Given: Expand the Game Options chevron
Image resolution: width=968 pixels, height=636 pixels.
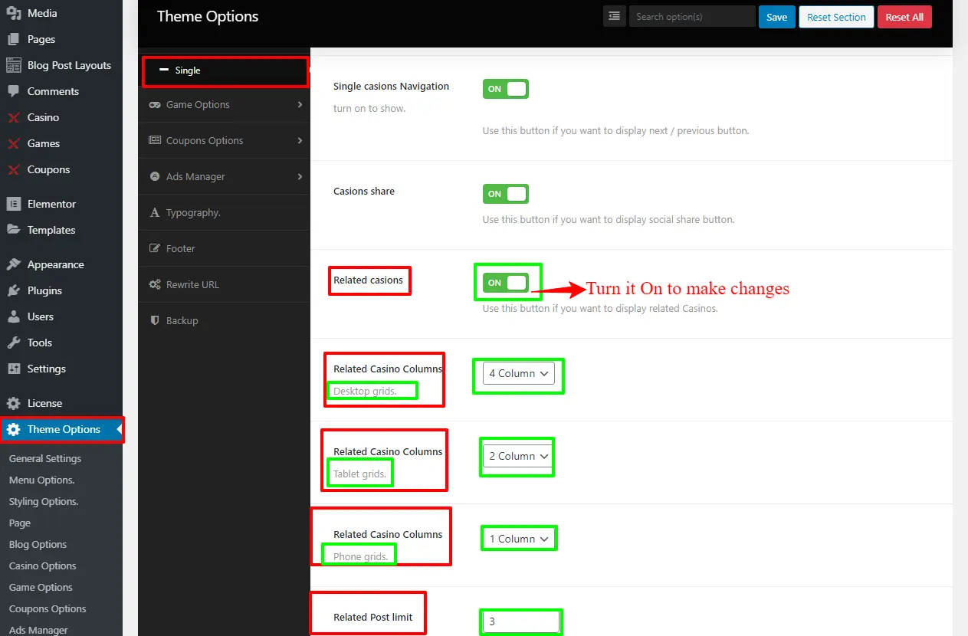Looking at the screenshot, I should click(x=300, y=104).
